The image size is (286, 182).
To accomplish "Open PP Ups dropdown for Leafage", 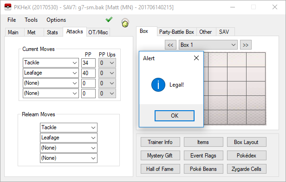I will [x=107, y=73].
